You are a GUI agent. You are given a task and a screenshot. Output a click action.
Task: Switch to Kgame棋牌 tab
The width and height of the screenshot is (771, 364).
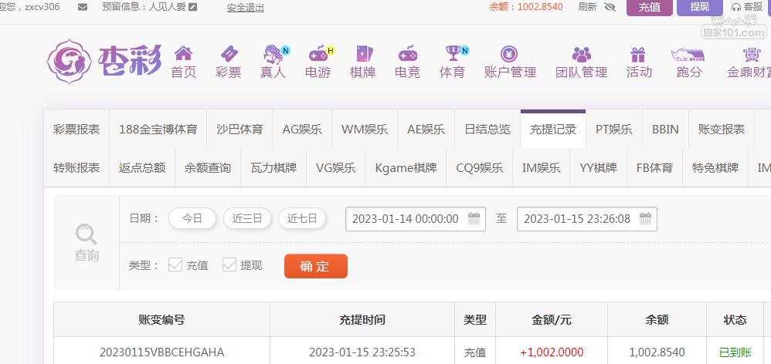point(406,167)
